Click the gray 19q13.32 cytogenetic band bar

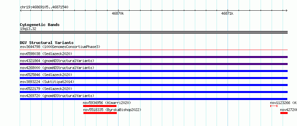[154, 32]
